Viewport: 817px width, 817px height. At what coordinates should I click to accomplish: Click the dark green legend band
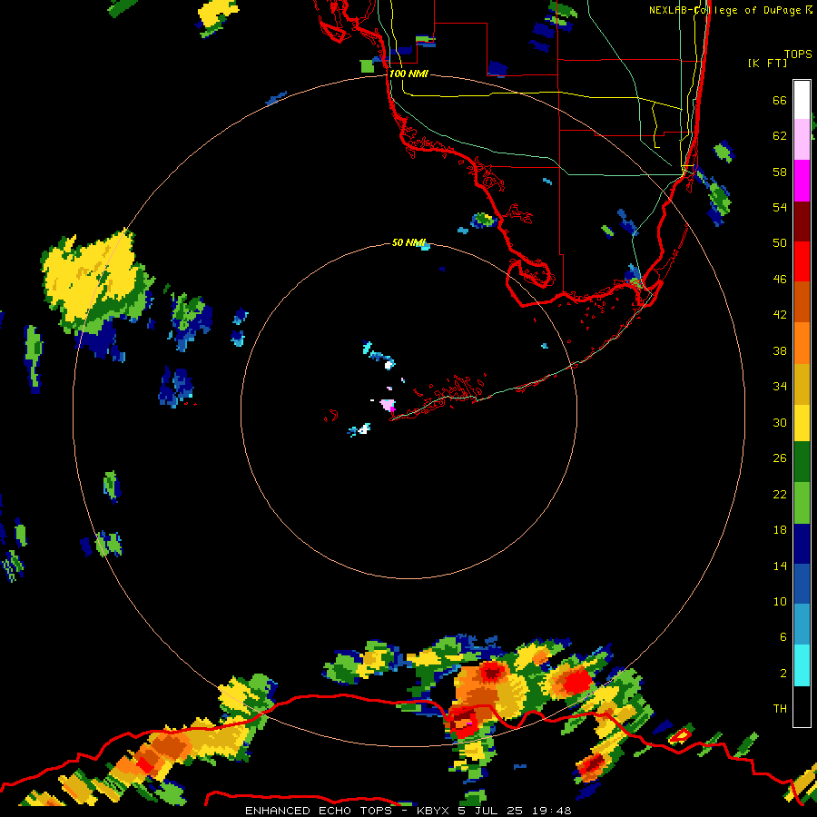pyautogui.click(x=802, y=462)
